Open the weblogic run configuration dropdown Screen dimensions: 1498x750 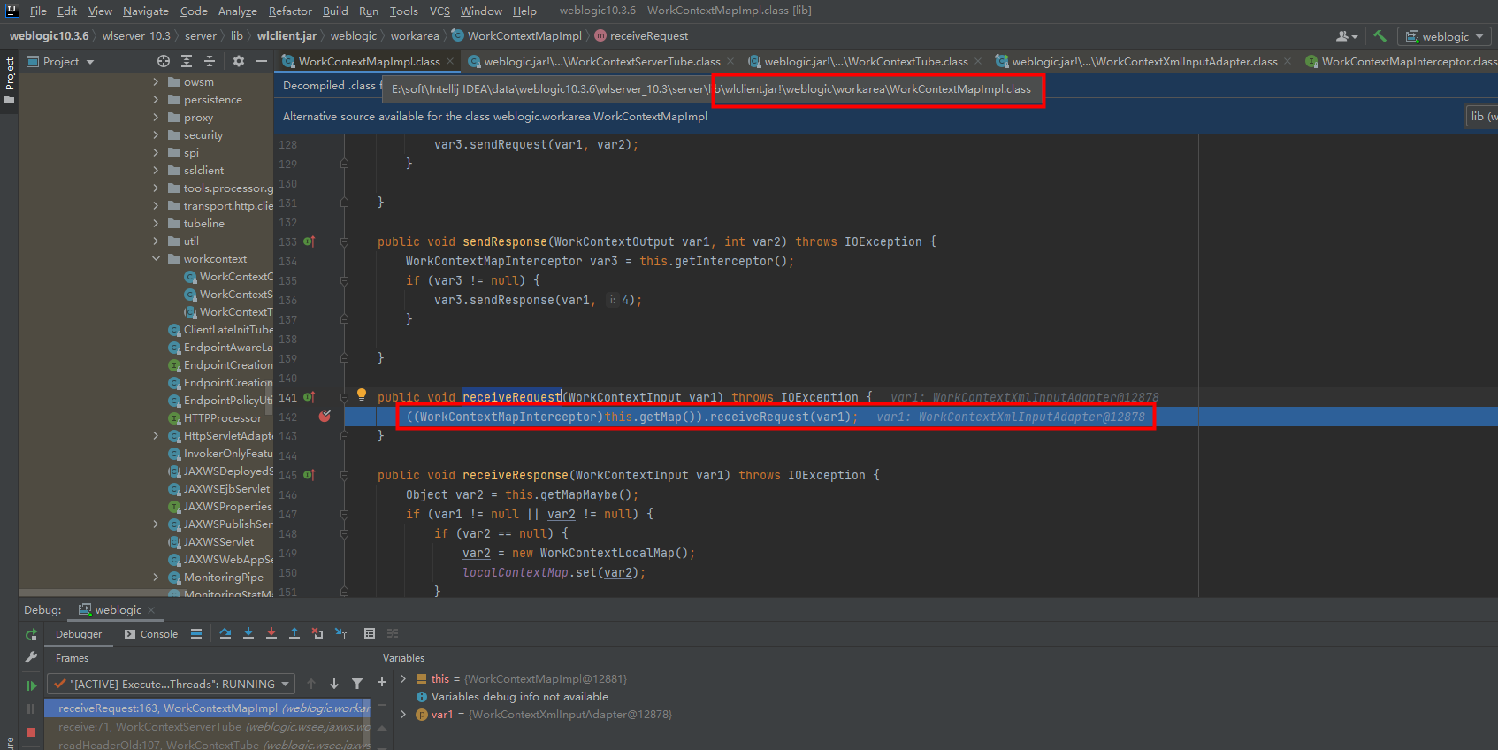coord(1444,36)
